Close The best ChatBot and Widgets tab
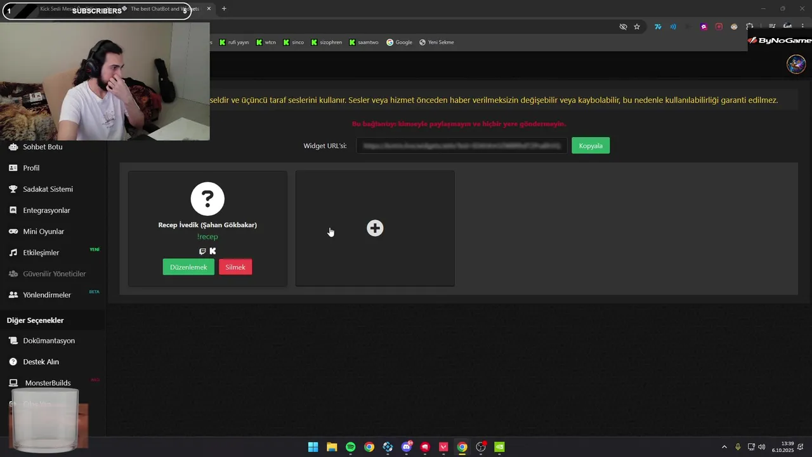This screenshot has height=457, width=812. click(x=209, y=9)
